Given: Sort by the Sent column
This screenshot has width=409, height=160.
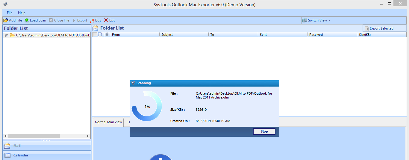Looking at the screenshot, I should [283, 35].
